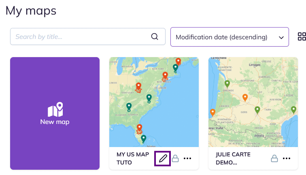Switch to grid view layout
The width and height of the screenshot is (306, 175).
point(302,36)
